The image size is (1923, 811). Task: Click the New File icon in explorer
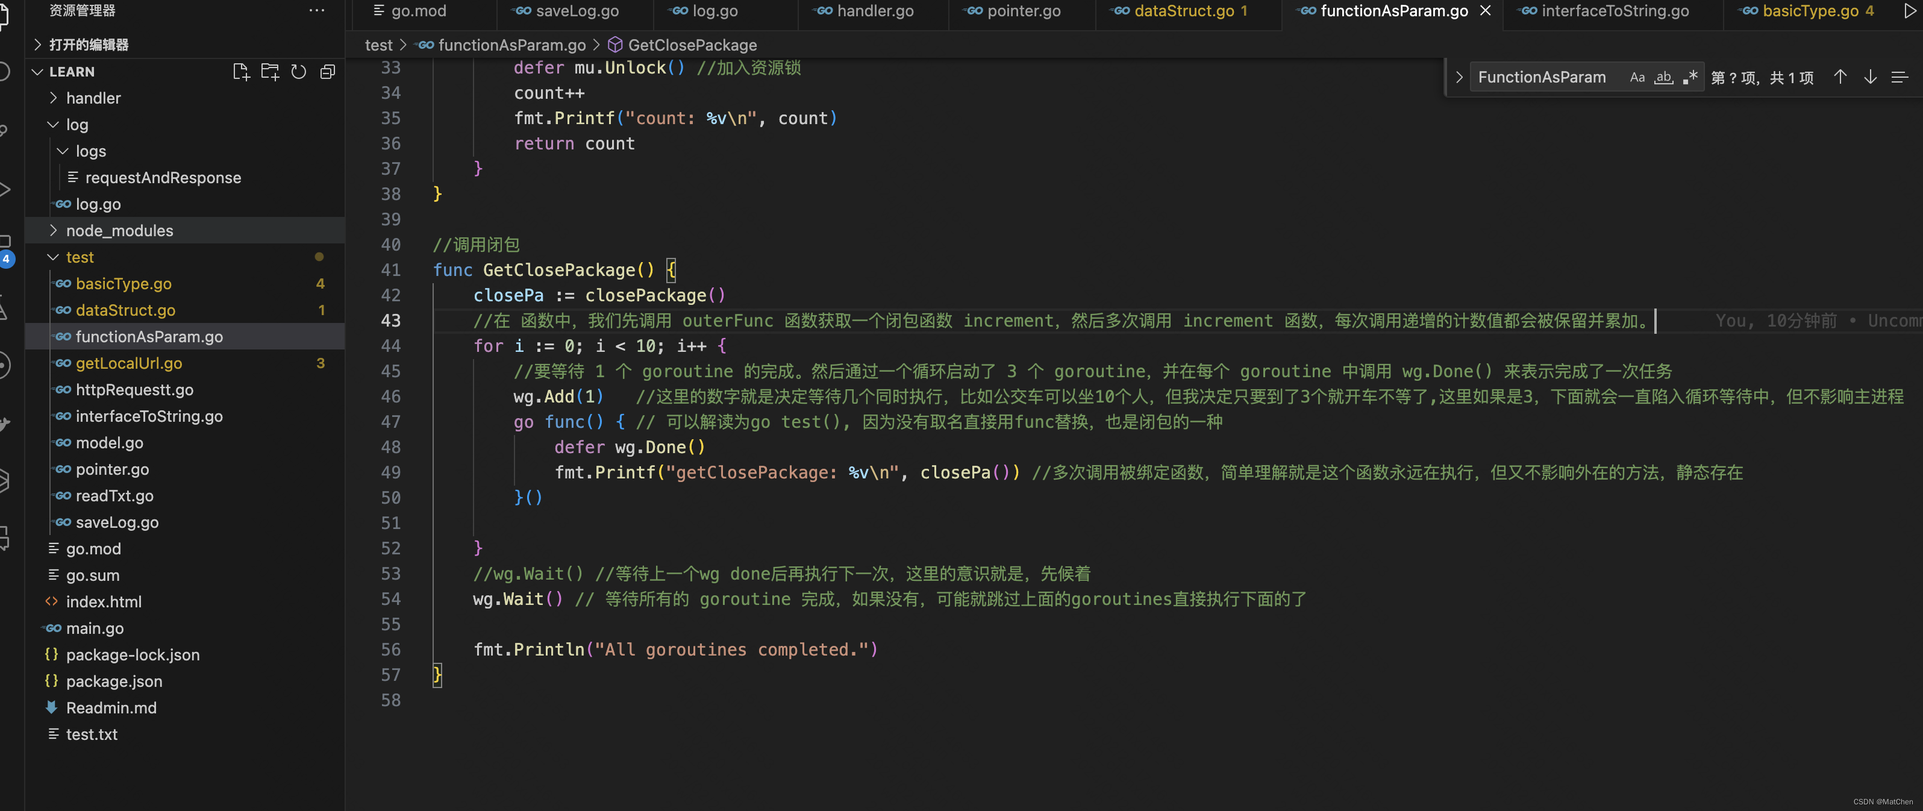(240, 72)
